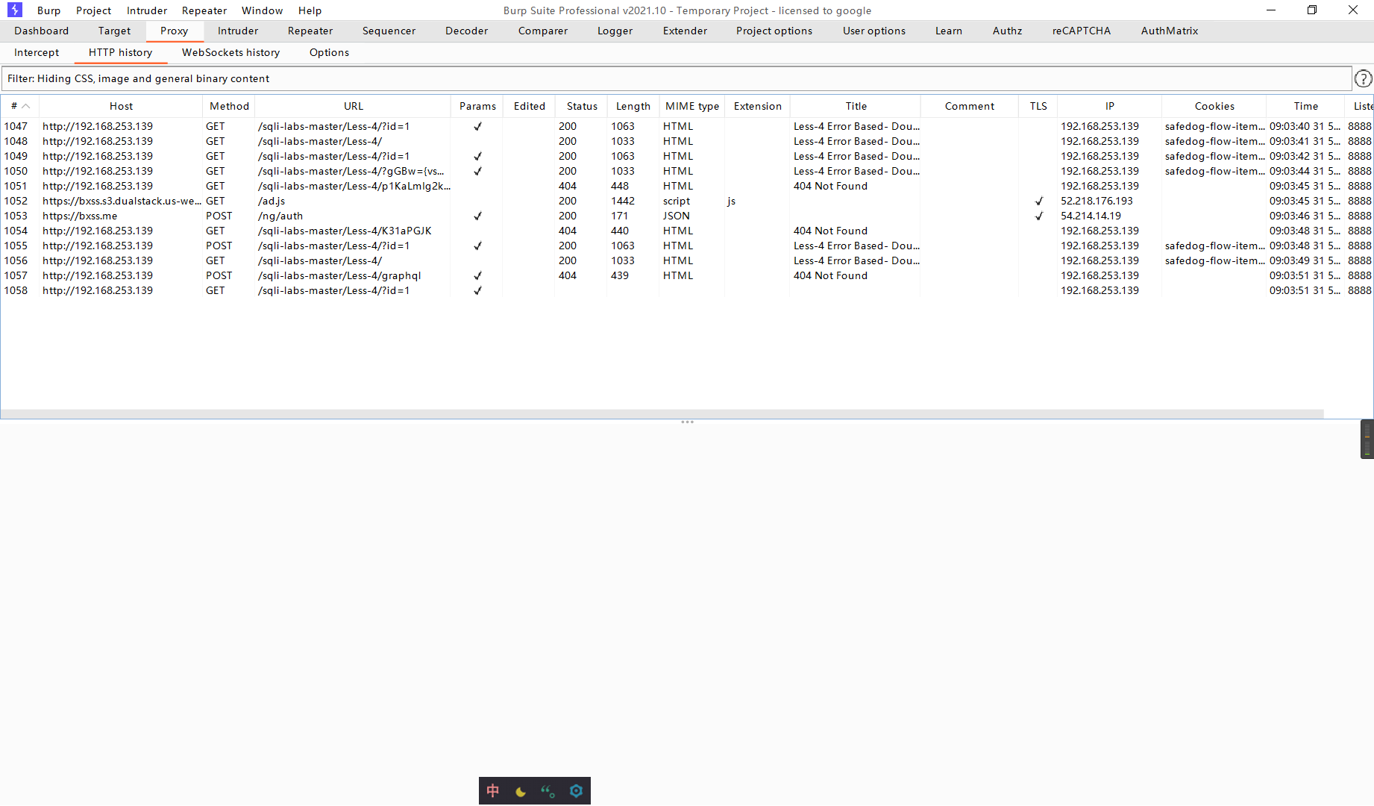Screen dimensions: 1374x806
Task: Select request row number 1047
Action: pos(686,126)
